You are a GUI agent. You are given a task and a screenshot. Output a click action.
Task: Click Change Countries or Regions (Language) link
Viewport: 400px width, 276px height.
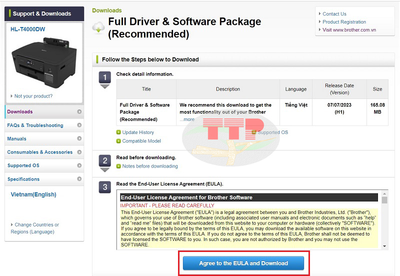34,228
